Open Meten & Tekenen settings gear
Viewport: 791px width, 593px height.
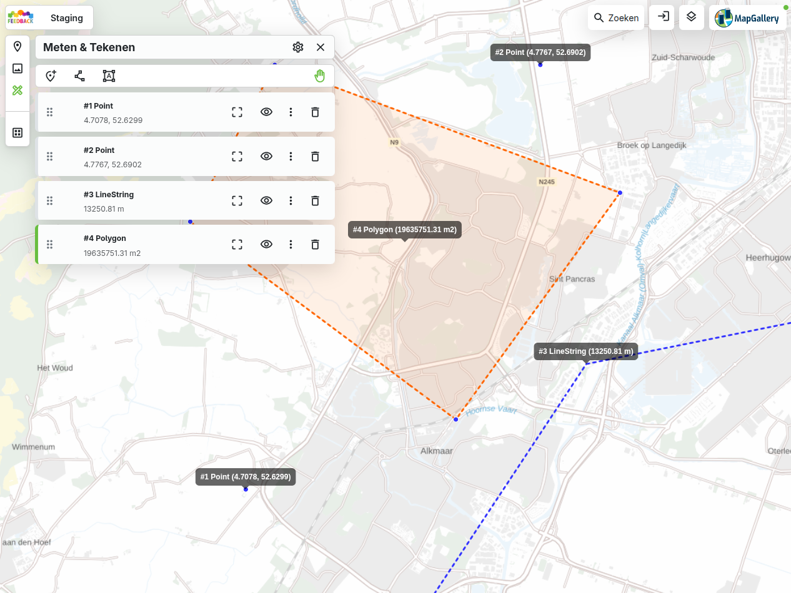pyautogui.click(x=298, y=47)
